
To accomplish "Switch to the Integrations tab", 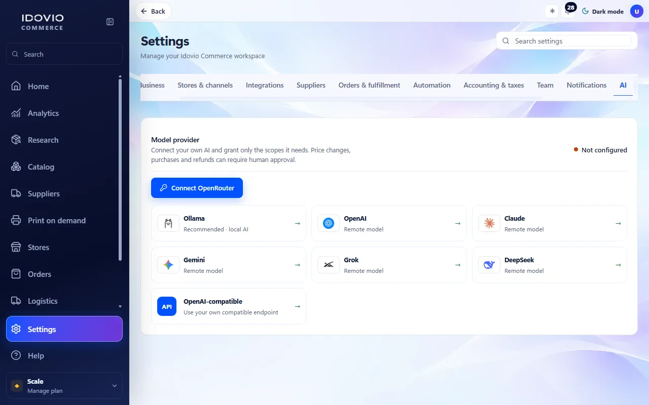I will 265,85.
